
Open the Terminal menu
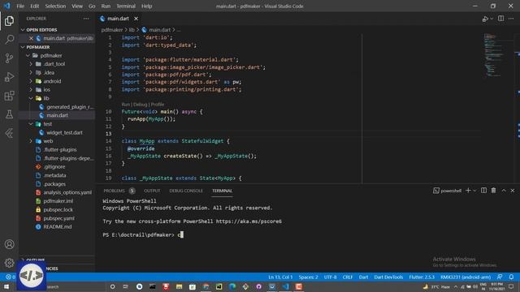click(126, 6)
